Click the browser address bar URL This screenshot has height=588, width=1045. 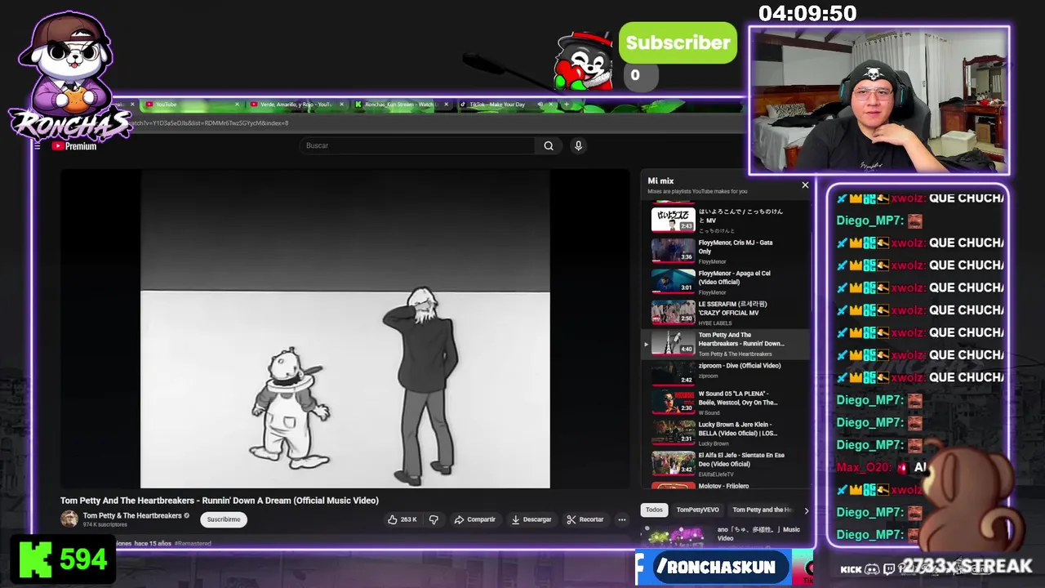point(210,123)
